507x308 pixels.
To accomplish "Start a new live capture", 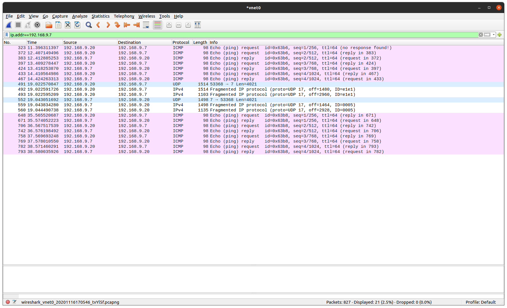I will point(9,25).
